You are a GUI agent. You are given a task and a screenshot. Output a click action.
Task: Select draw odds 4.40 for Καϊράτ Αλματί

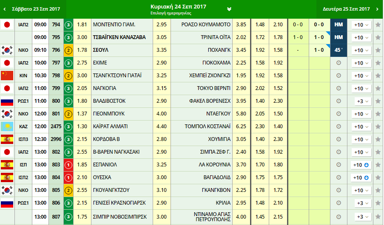pos(161,127)
